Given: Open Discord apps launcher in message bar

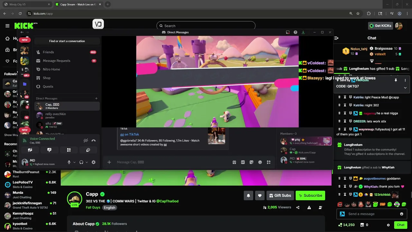Looking at the screenshot, I should (x=269, y=162).
